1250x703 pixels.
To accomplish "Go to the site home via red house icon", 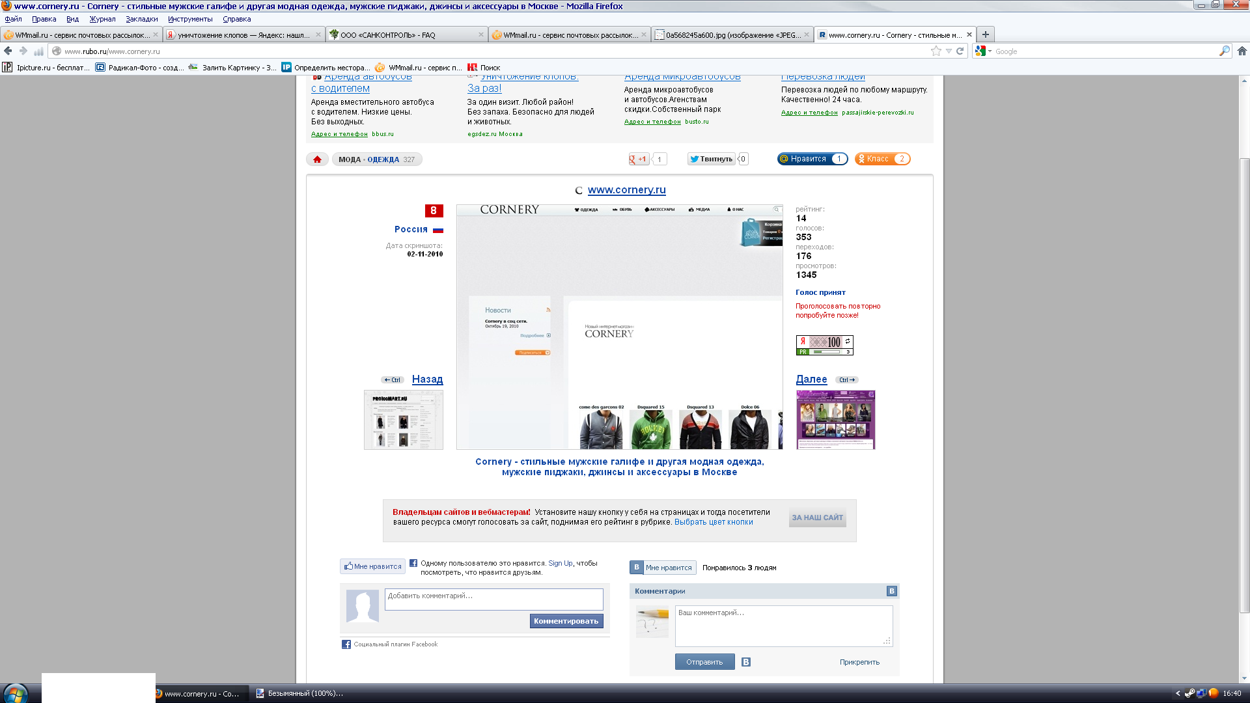I will (317, 159).
